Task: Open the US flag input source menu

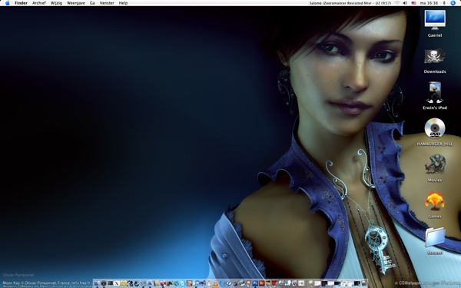Action: coord(413,3)
